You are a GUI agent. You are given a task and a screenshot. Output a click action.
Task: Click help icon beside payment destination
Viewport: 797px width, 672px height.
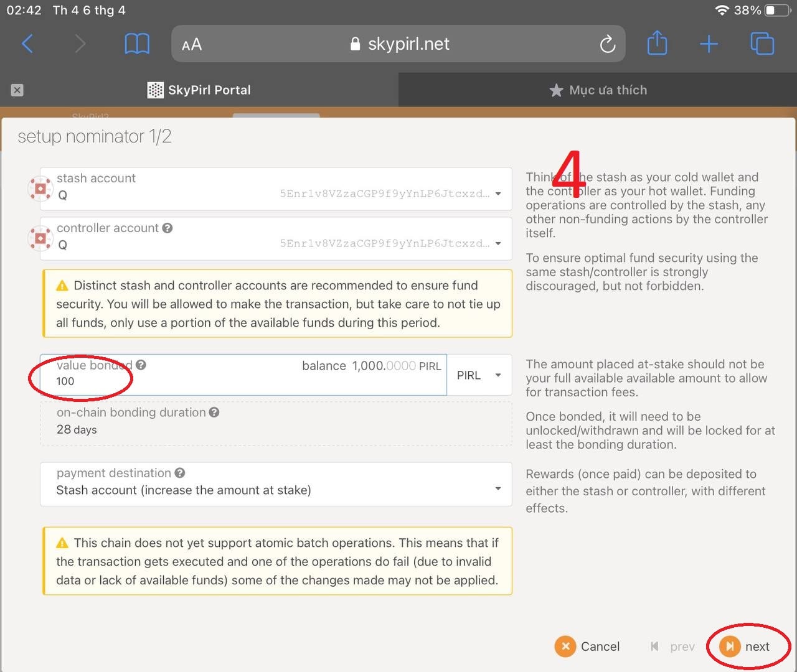tap(180, 474)
